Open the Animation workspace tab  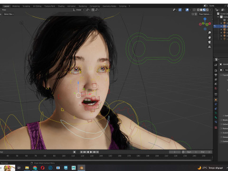coord(71,6)
